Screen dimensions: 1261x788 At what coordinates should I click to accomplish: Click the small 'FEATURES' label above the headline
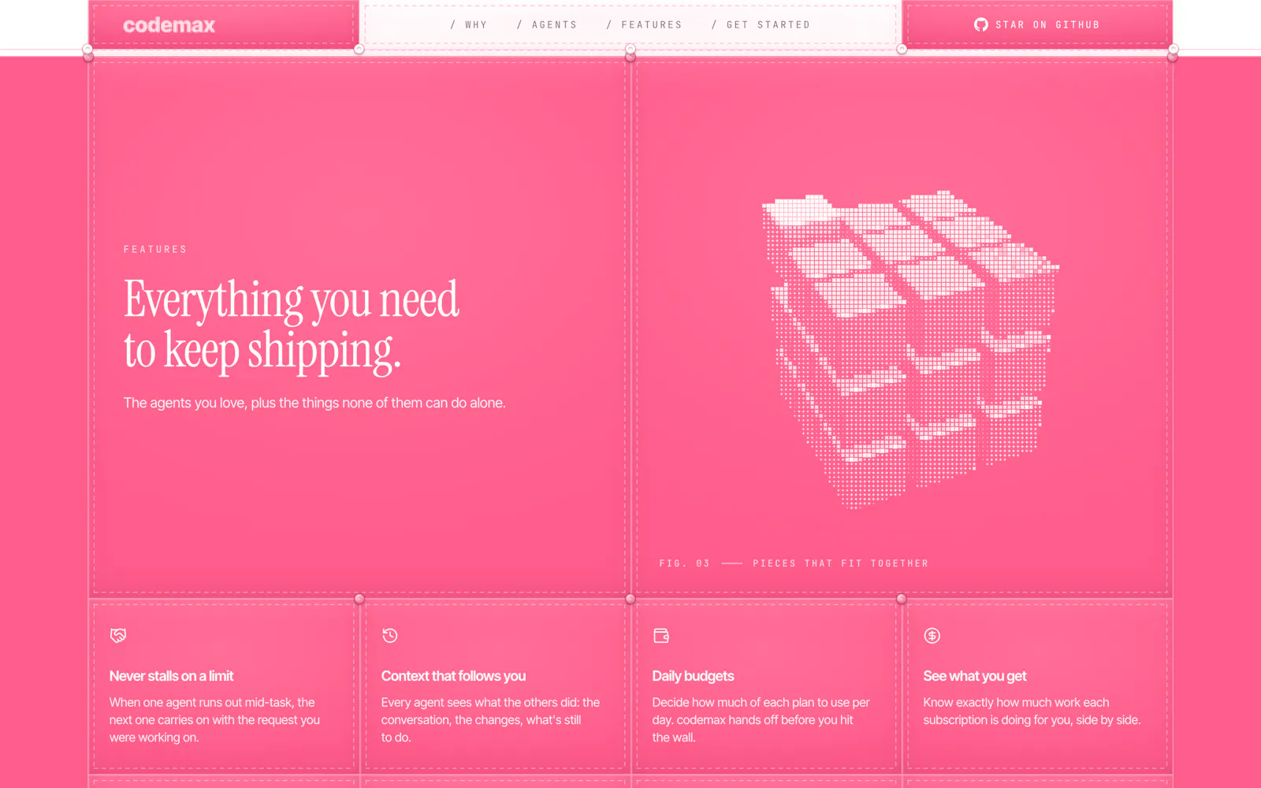coord(155,249)
